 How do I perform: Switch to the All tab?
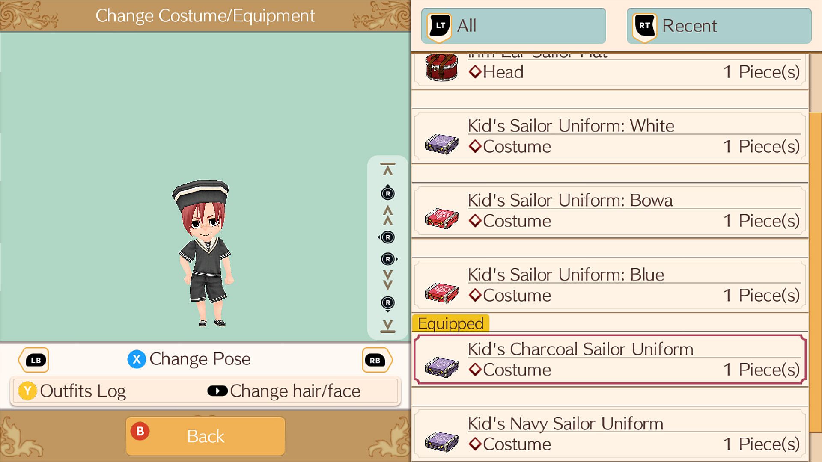pos(513,26)
